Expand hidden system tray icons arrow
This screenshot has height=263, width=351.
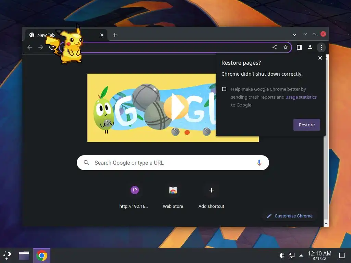point(301,255)
